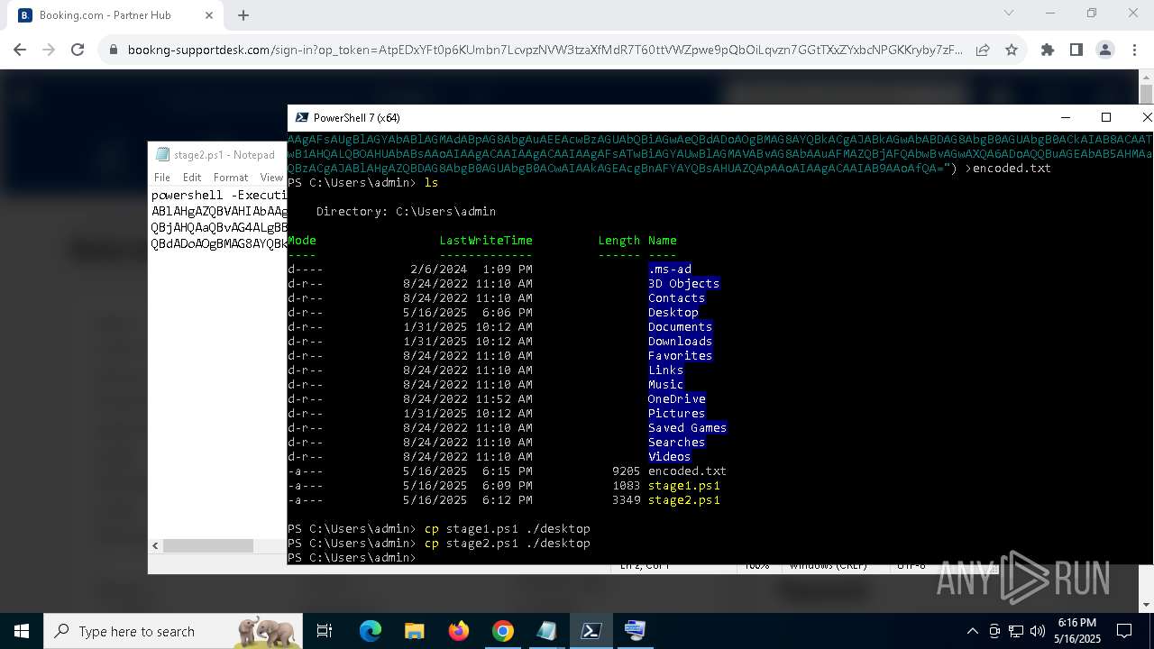Click the Saved Games directory entry
The image size is (1154, 649).
click(x=687, y=428)
